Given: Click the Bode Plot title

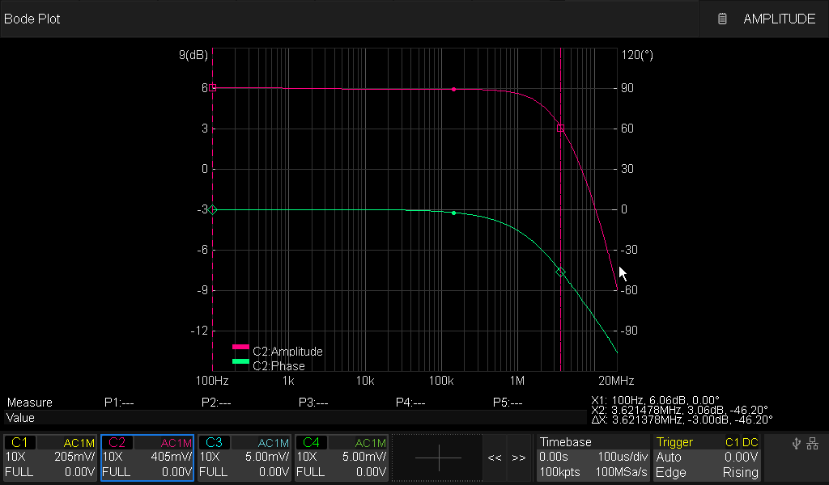Looking at the screenshot, I should [32, 19].
